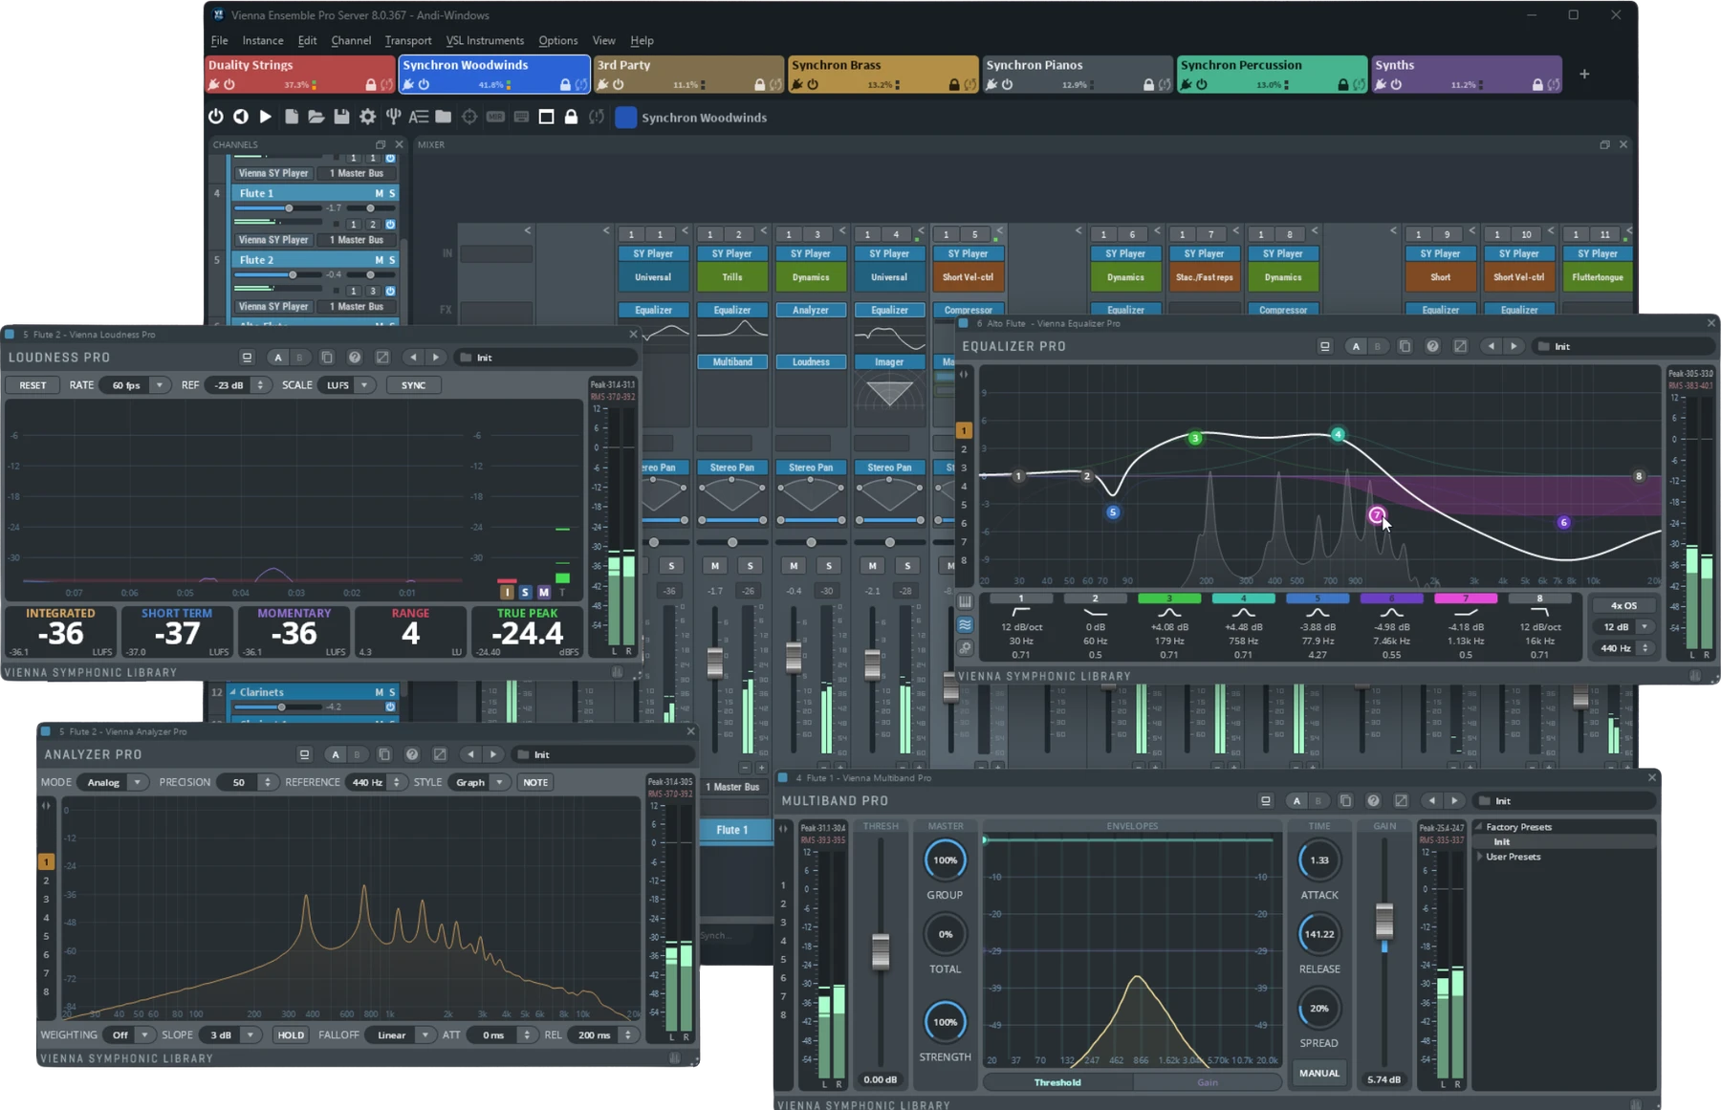Toggle power on Duality Strings instance tab
This screenshot has width=1721, height=1110.
coord(229,84)
